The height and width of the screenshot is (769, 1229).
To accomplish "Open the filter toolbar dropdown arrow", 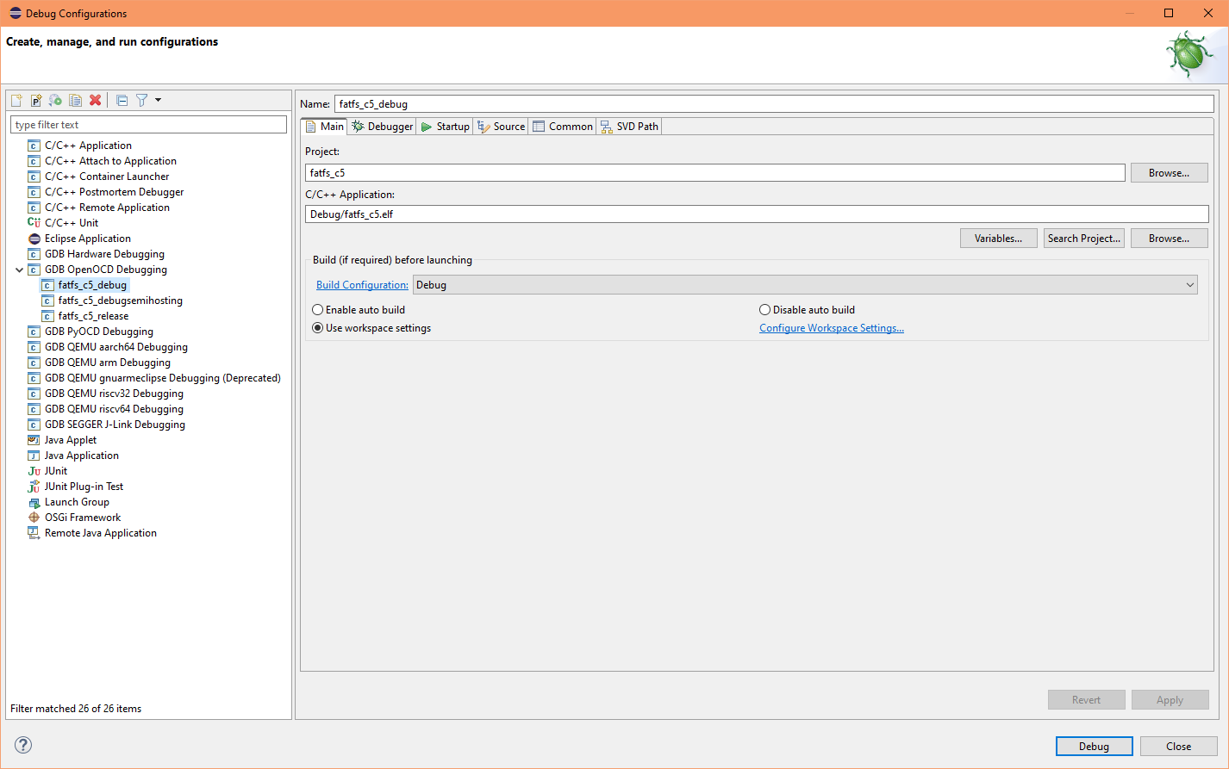I will point(155,100).
